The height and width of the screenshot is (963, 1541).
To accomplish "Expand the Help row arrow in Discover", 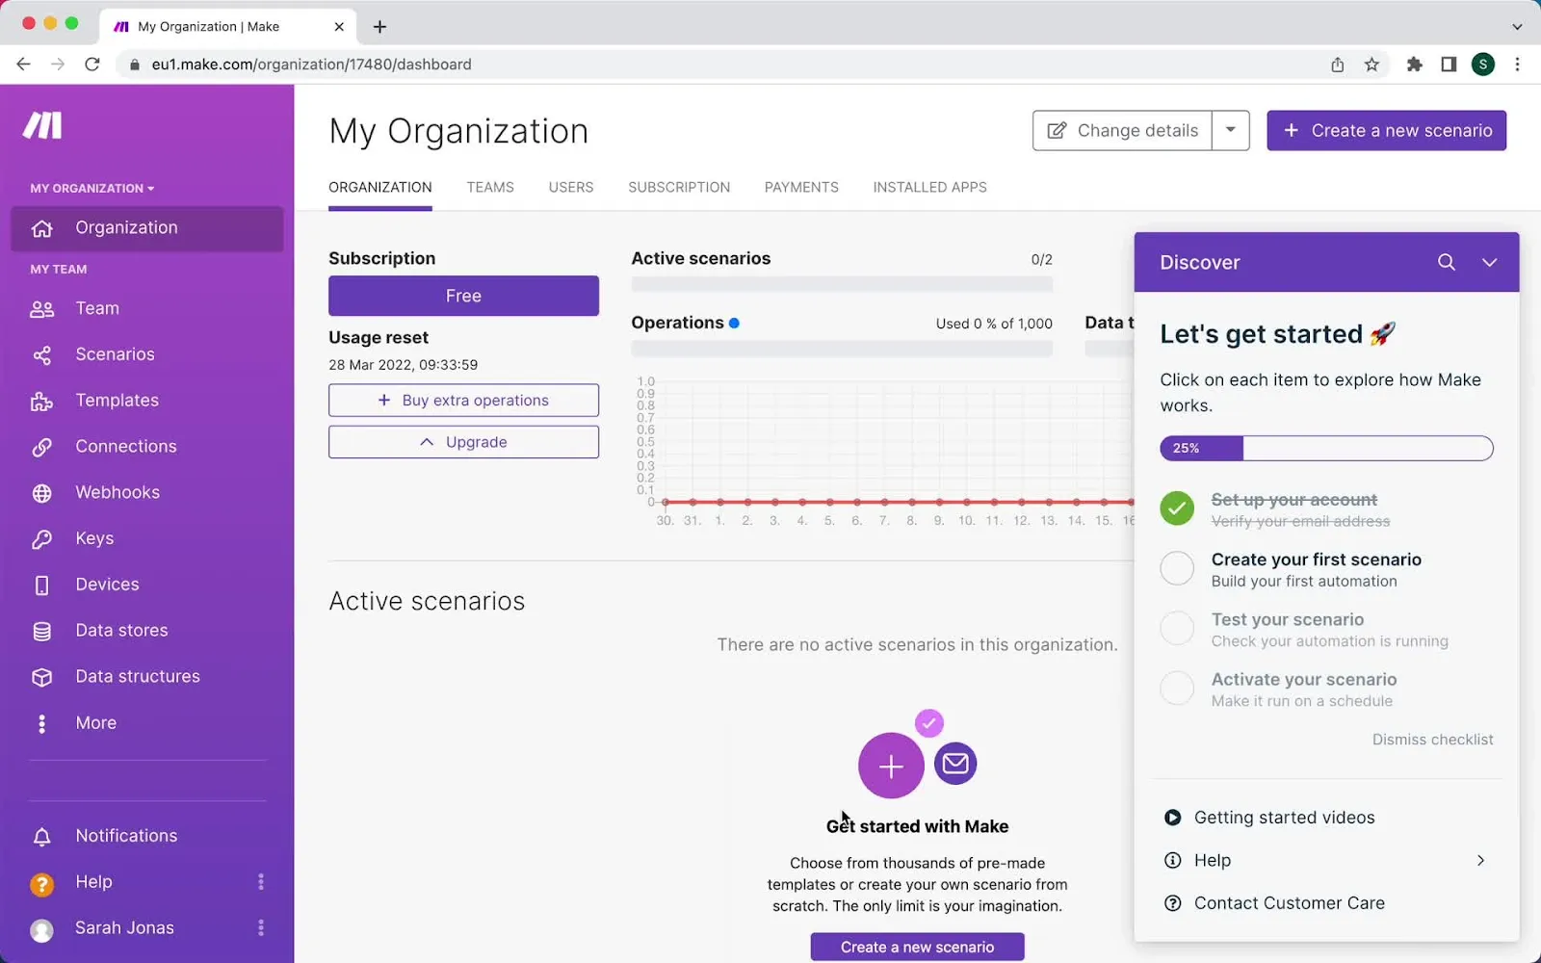I will pos(1480,860).
